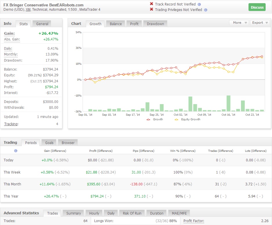The image size is (272, 225).
Task: Open the More dropdown menu
Action: click(239, 23)
